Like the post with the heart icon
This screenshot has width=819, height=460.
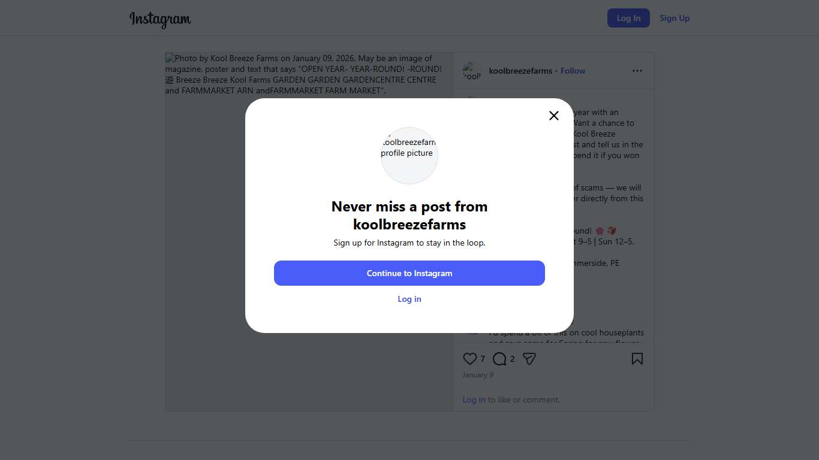coord(470,359)
